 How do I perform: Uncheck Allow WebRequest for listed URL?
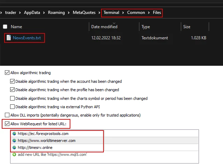7,124
